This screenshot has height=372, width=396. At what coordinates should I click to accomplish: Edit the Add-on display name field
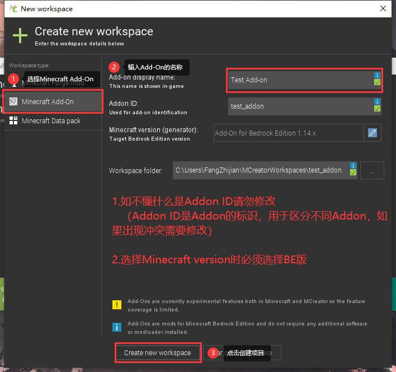coord(304,80)
